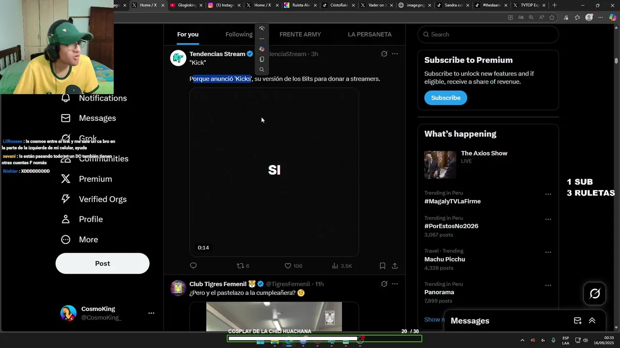The width and height of the screenshot is (620, 348).
Task: Click the Grok icon on Tendencias Stream post
Action: tap(384, 54)
